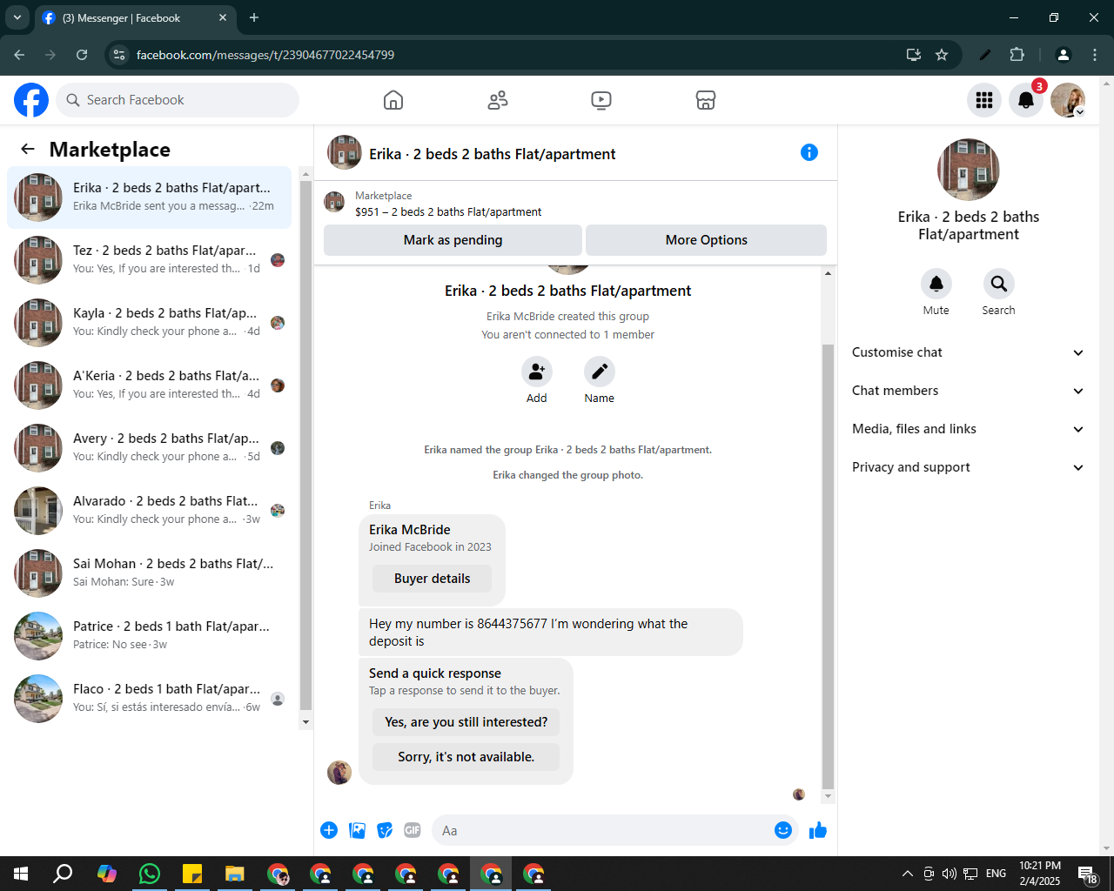The height and width of the screenshot is (891, 1114).
Task: Open A'Keria conversation in the list
Action: 149,385
